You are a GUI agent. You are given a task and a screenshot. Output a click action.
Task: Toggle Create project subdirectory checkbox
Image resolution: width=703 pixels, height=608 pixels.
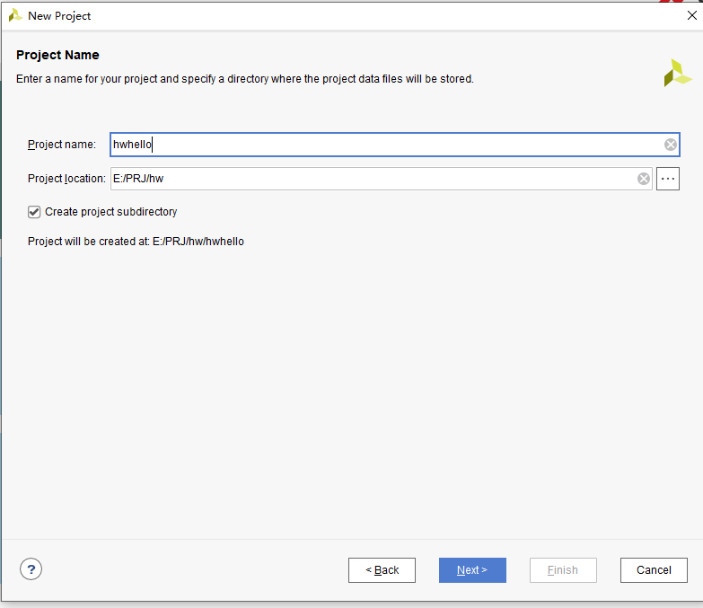point(34,212)
